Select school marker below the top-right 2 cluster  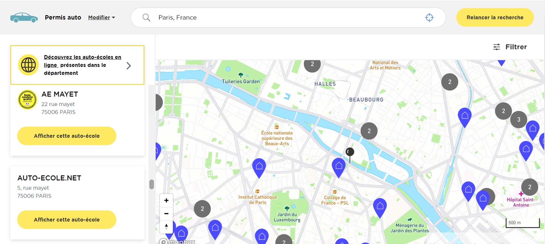click(x=465, y=117)
